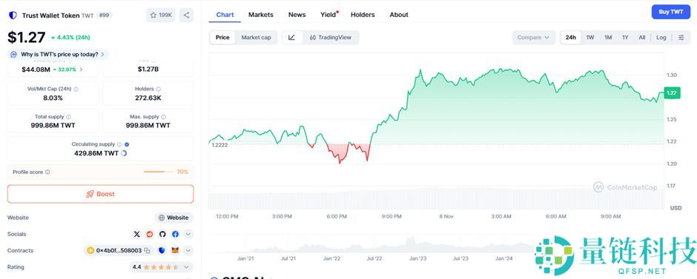Open the Reddit social link

tap(150, 234)
